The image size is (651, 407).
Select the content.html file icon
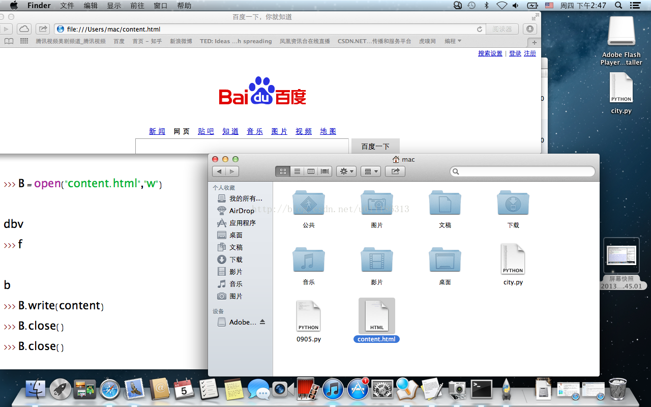point(377,316)
